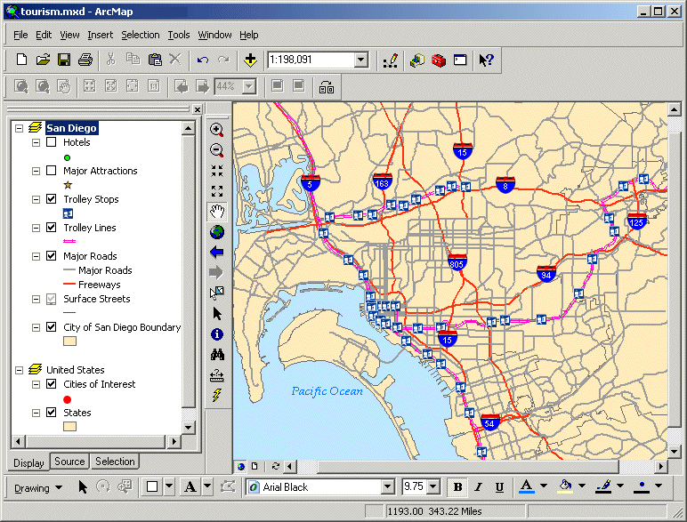Collapse the Hotels layer legend
The height and width of the screenshot is (522, 687).
(36, 142)
